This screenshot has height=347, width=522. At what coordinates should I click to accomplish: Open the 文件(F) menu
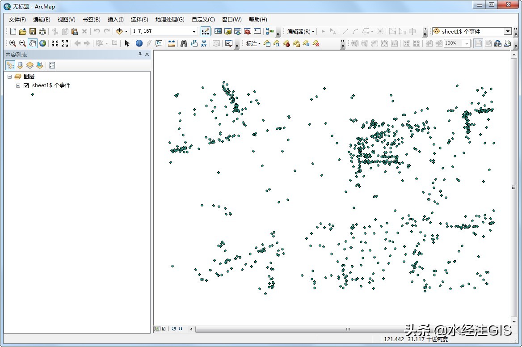click(17, 20)
